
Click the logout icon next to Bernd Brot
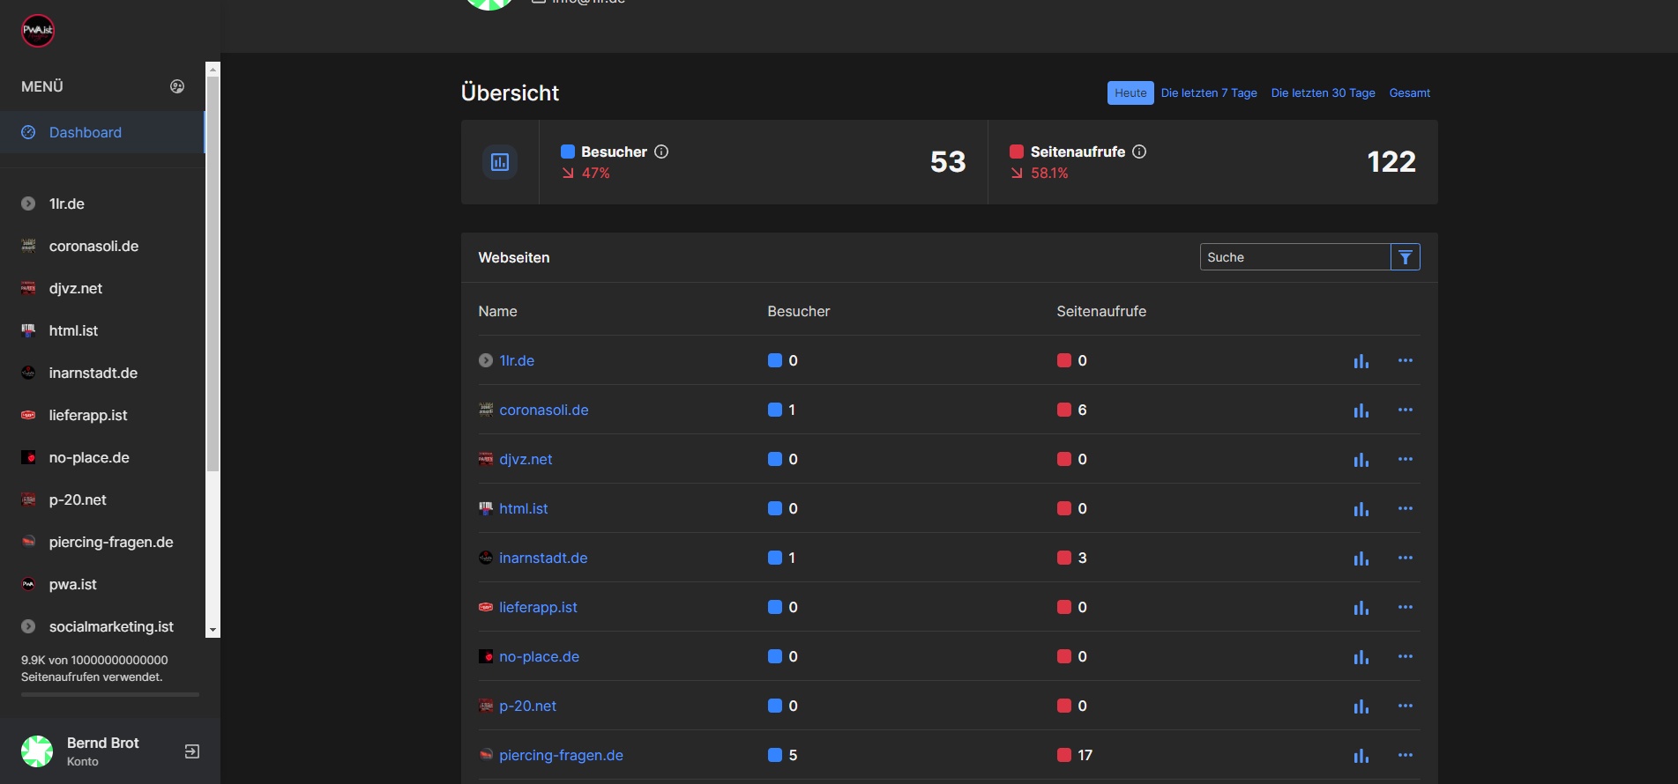tap(191, 751)
